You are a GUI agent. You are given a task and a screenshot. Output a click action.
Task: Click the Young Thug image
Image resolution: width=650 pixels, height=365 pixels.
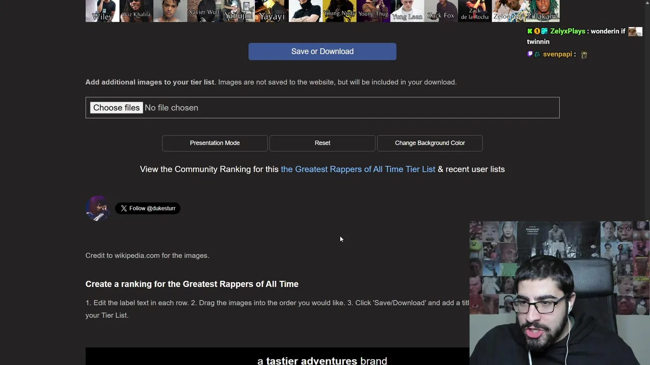tap(373, 11)
